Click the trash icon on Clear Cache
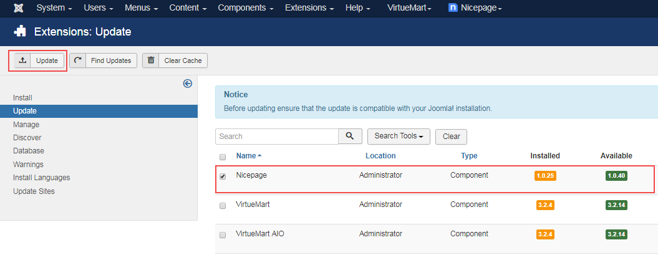Screen dimensions: 658x255 tap(151, 60)
